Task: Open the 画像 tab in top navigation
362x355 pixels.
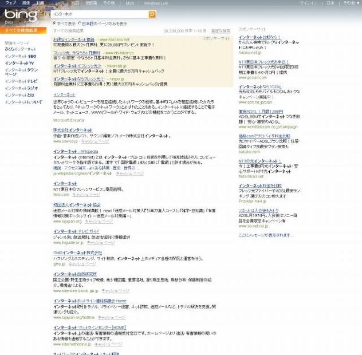Action: tap(26, 3)
